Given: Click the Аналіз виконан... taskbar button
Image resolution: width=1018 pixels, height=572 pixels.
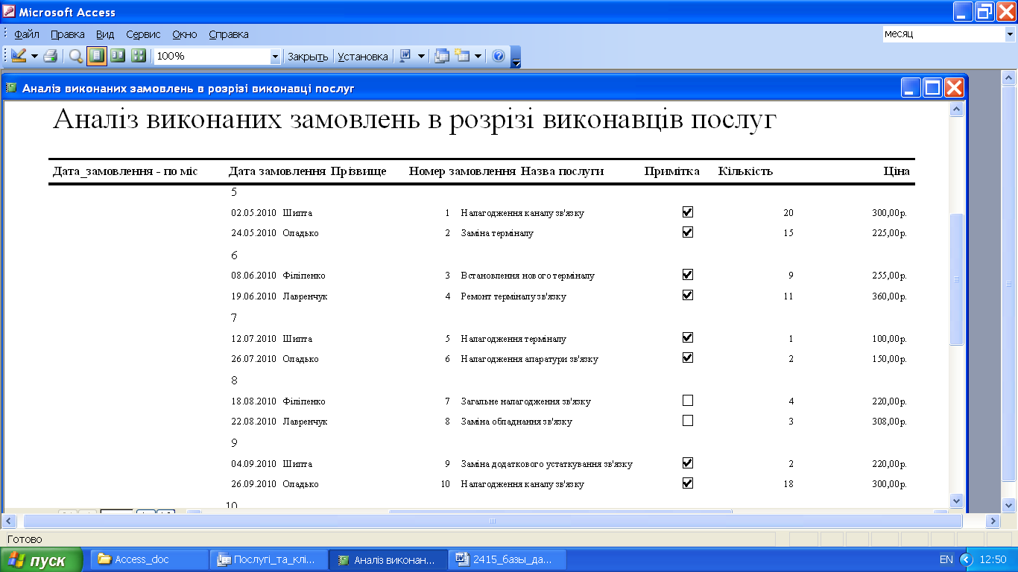Looking at the screenshot, I should 389,559.
